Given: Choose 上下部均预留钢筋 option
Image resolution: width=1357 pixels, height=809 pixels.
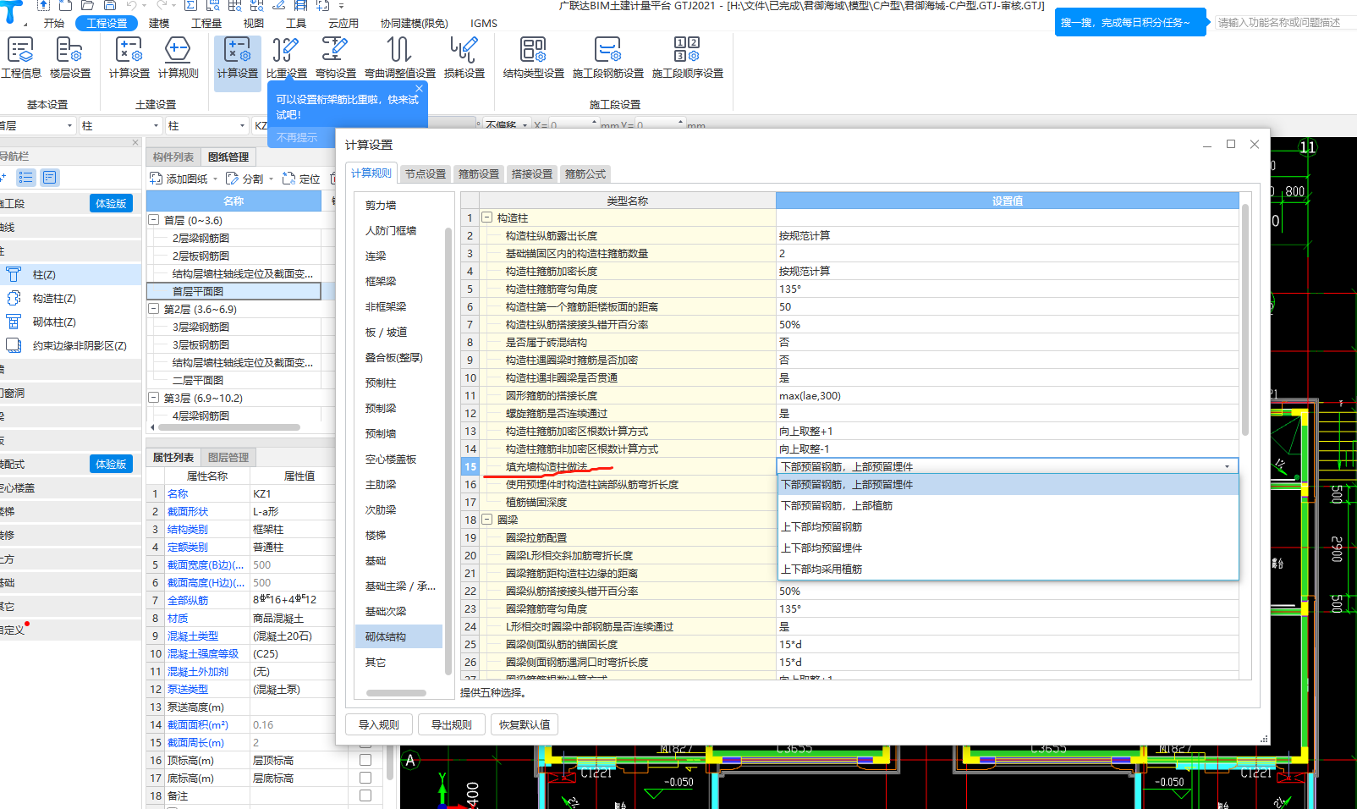Looking at the screenshot, I should pyautogui.click(x=1008, y=527).
